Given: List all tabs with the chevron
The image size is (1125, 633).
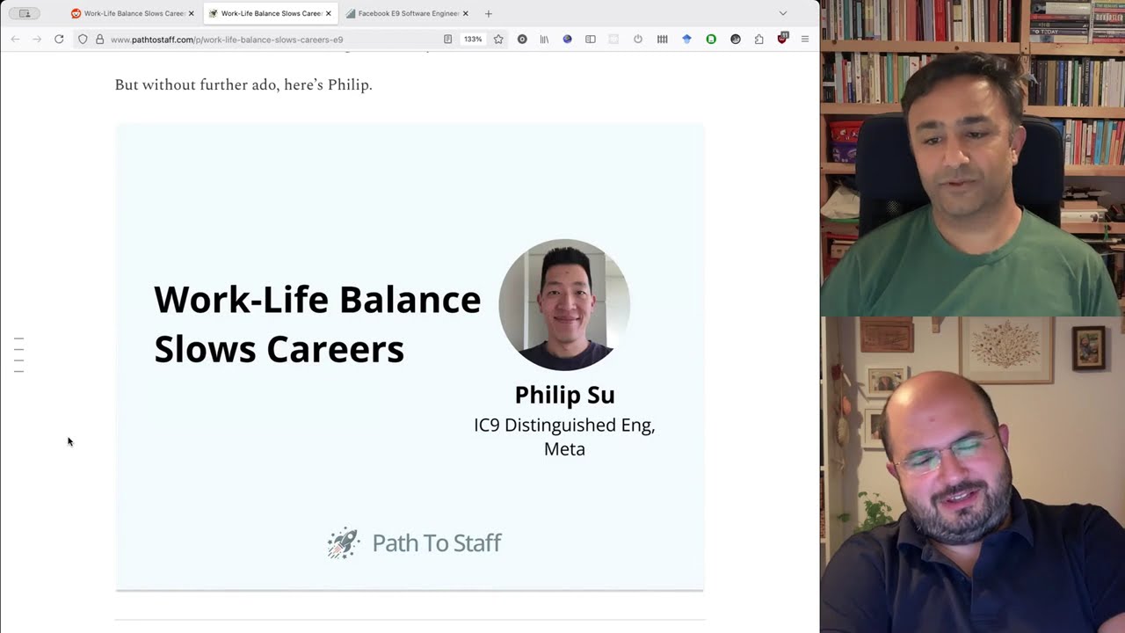Looking at the screenshot, I should click(783, 13).
